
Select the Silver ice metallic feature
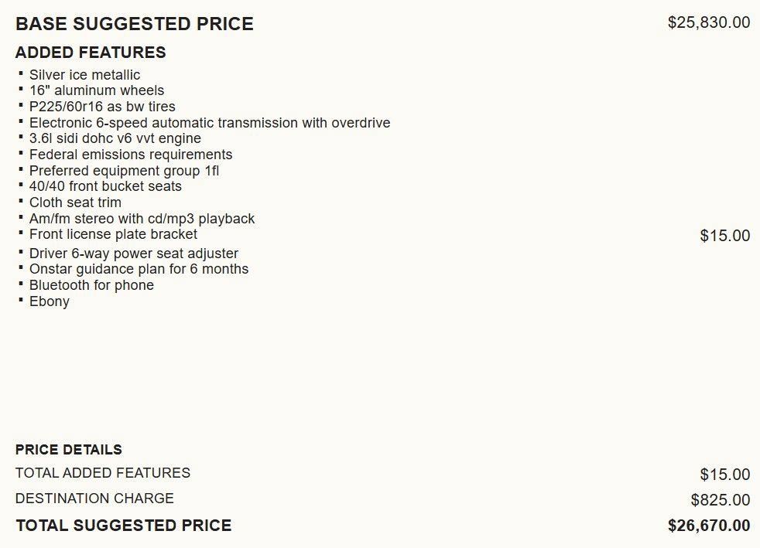[85, 74]
